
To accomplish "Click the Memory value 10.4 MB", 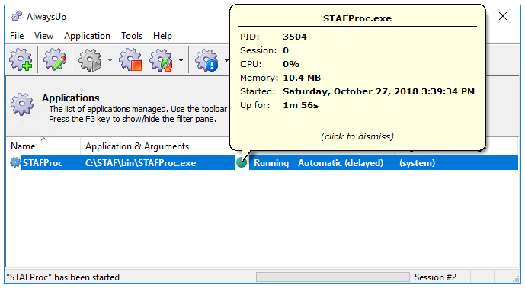I will point(302,78).
